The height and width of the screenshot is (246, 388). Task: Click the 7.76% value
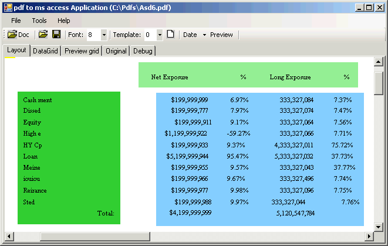350,202
